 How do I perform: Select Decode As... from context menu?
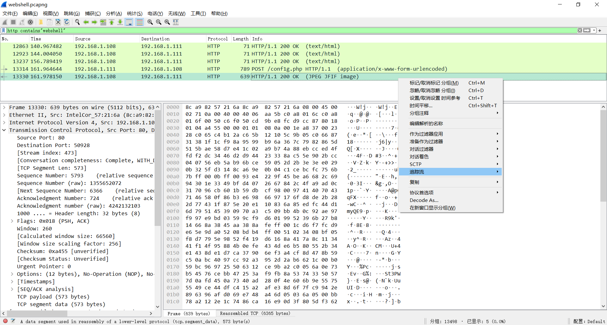coord(451,200)
